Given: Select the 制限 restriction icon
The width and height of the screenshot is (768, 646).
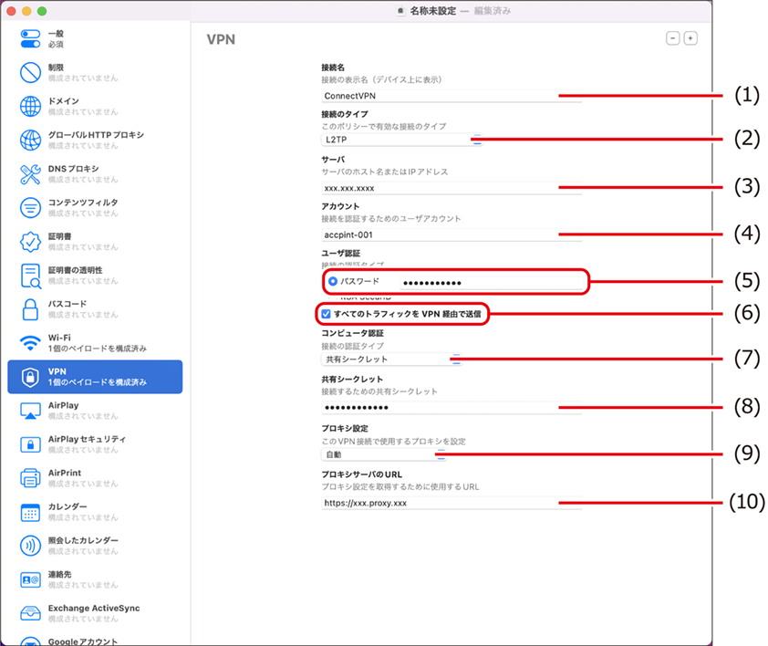Looking at the screenshot, I should 30,73.
